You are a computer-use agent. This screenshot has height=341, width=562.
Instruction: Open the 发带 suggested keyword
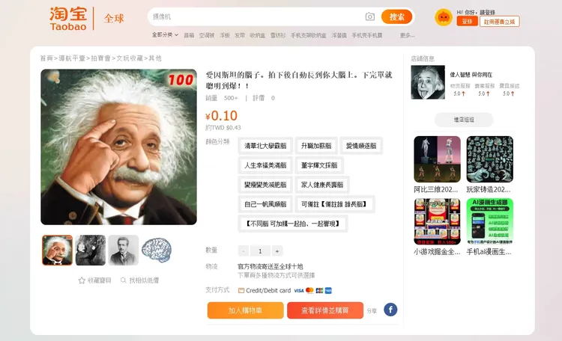click(x=240, y=35)
